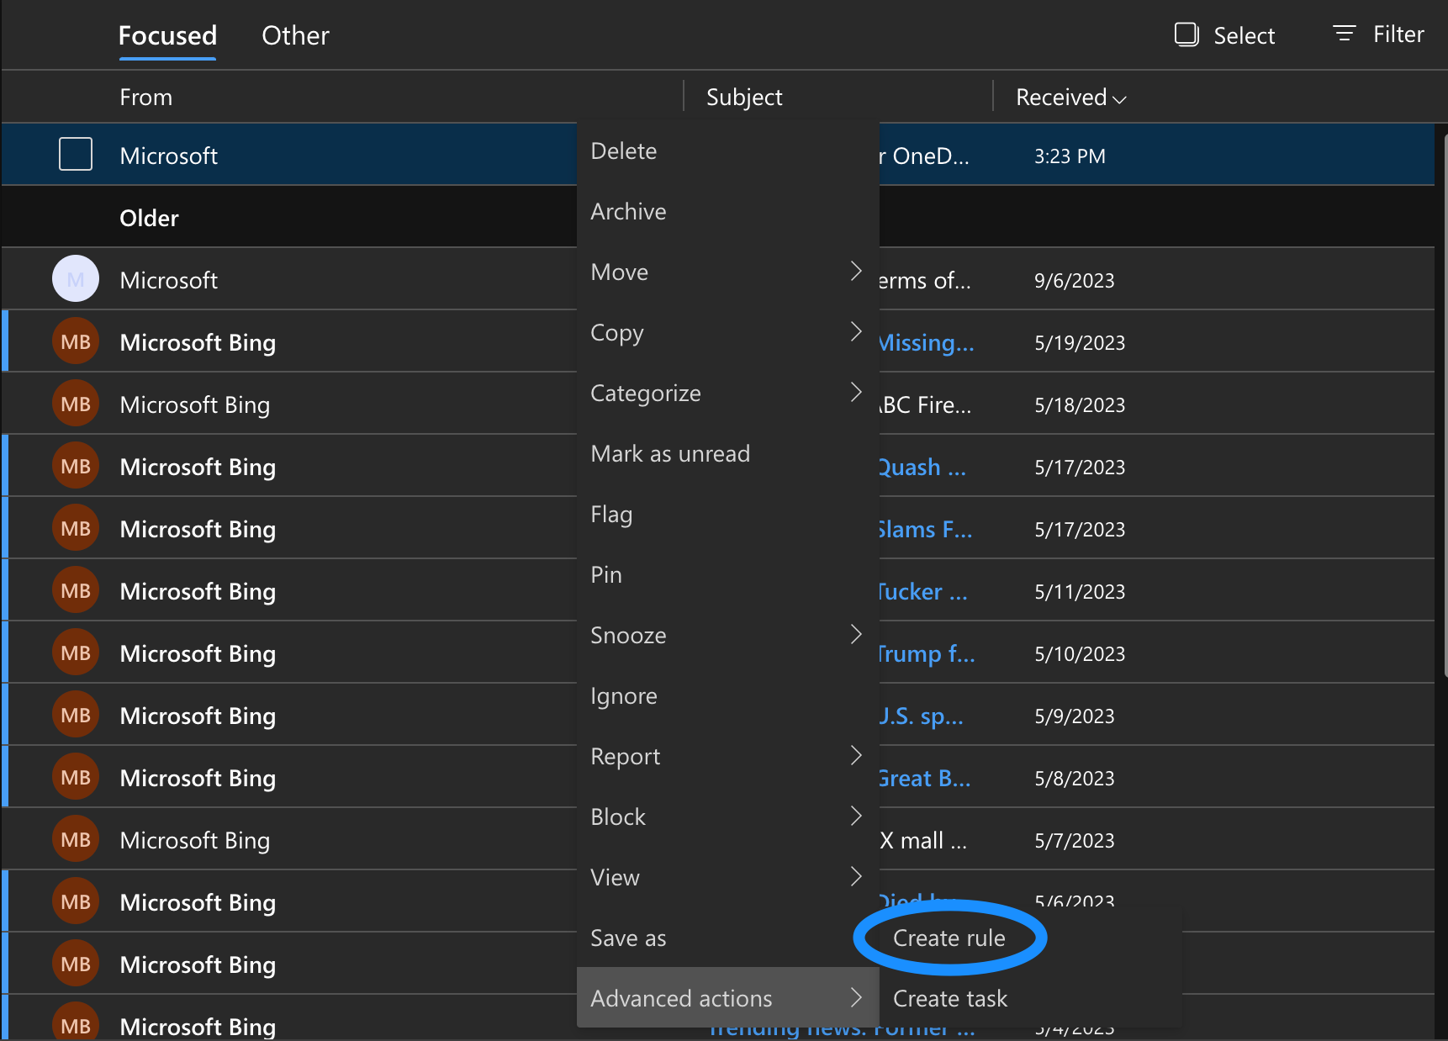Screen dimensions: 1448x1041
Task: Check the checkbox on the selected Microsoft email
Action: tap(75, 154)
